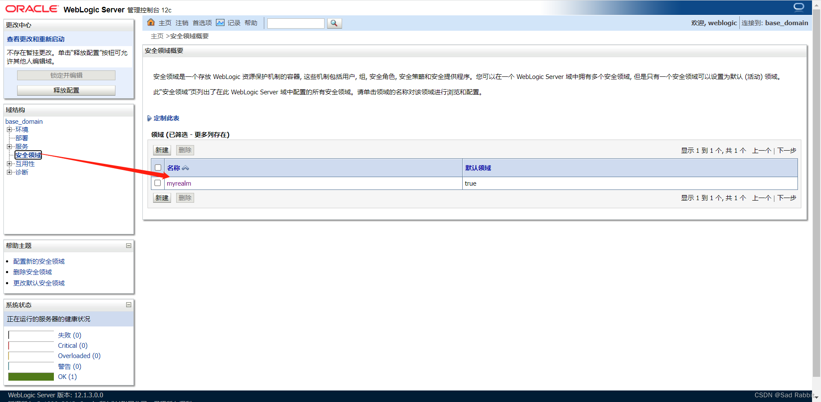Screen dimensions: 821x402
Task: Check the select-all checkbox in the table header
Action: tap(158, 167)
